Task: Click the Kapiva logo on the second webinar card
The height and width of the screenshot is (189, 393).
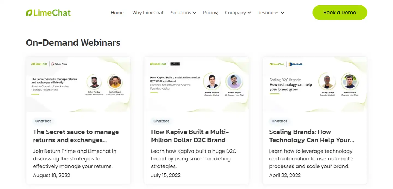Action: (x=175, y=64)
